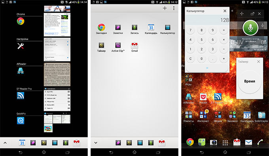
Task: Open the email envelope app in dock
Action: [248, 143]
